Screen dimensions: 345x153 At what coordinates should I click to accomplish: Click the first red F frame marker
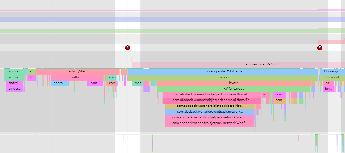(x=128, y=48)
